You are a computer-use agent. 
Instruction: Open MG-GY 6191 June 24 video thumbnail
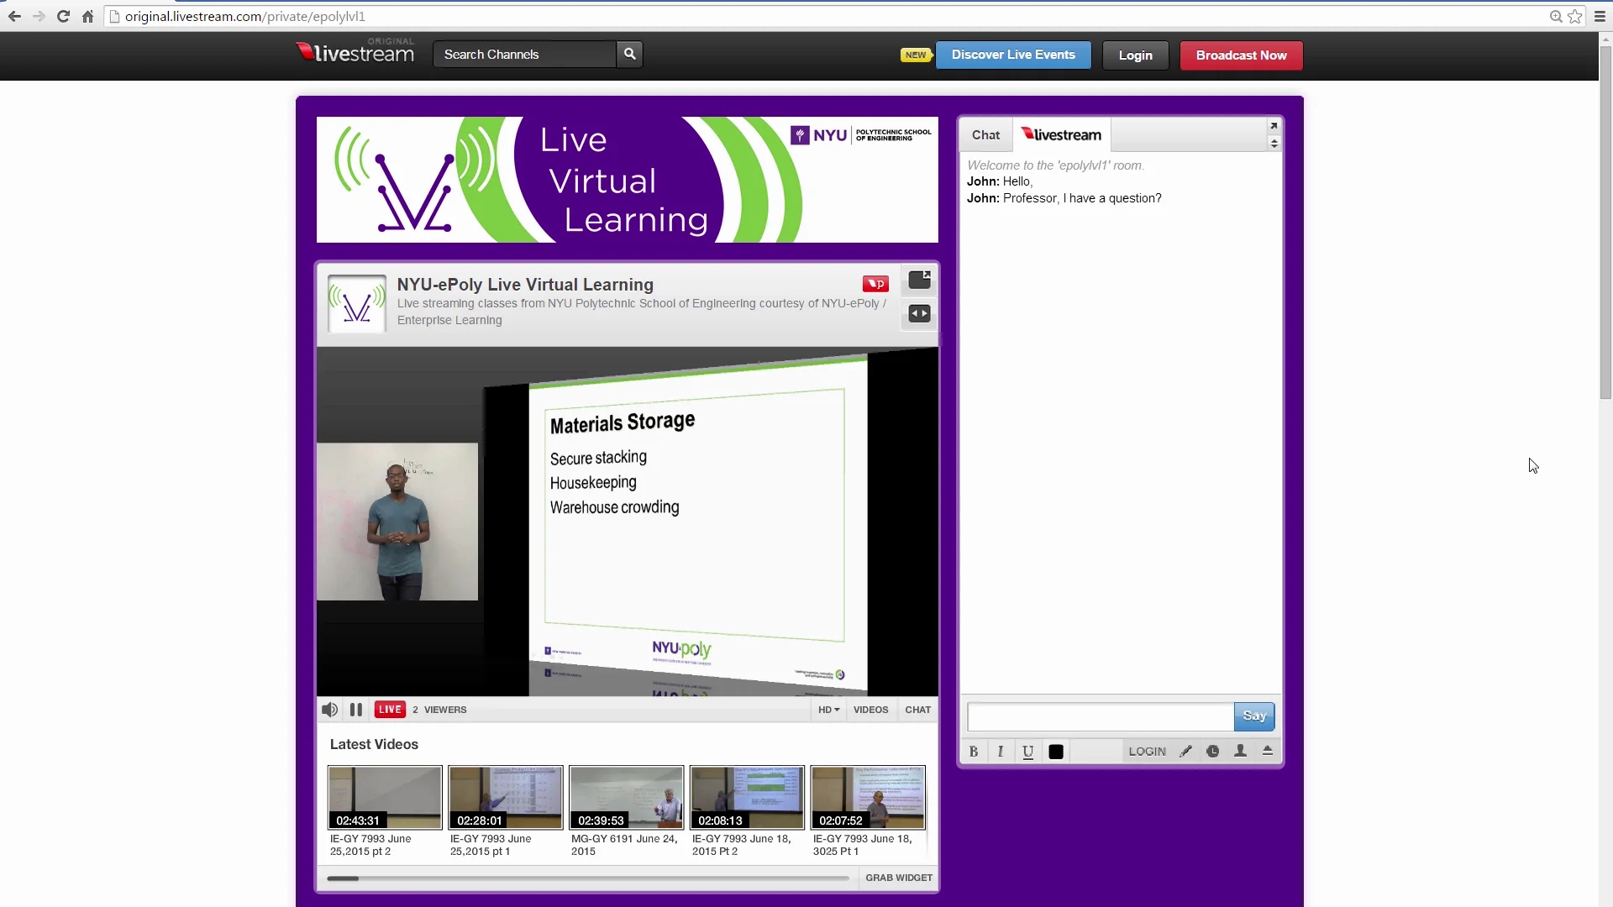tap(627, 797)
